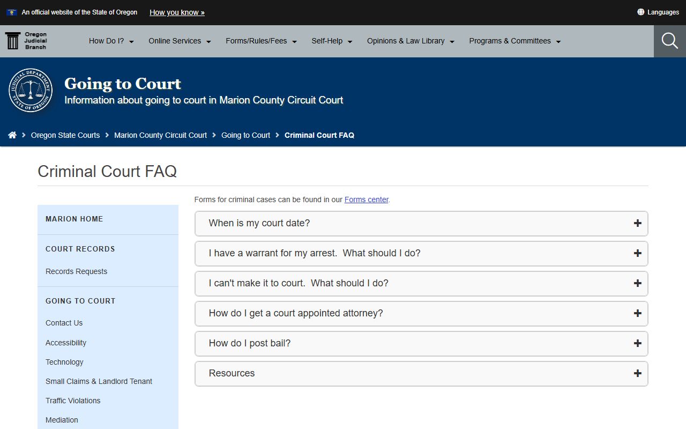Click the plus icon on post bail row

tap(637, 343)
